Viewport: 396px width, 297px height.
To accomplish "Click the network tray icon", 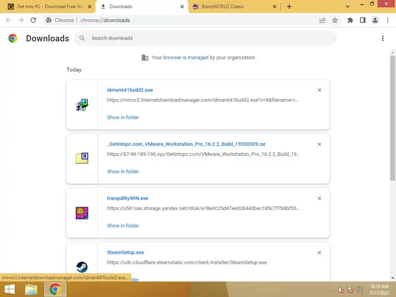I will pos(360,290).
